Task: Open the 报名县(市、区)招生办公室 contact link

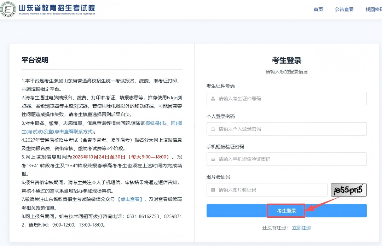Action: pyautogui.click(x=102, y=127)
